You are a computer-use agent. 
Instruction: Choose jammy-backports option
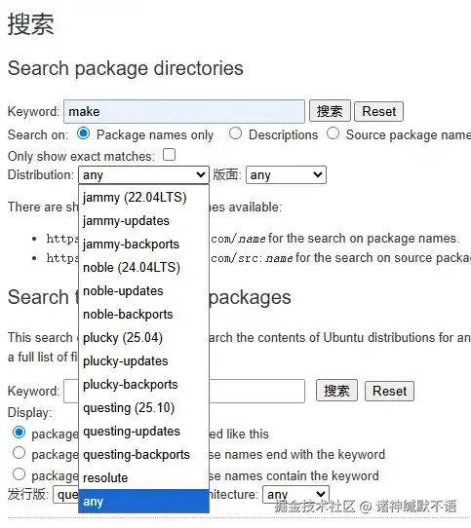(x=144, y=245)
